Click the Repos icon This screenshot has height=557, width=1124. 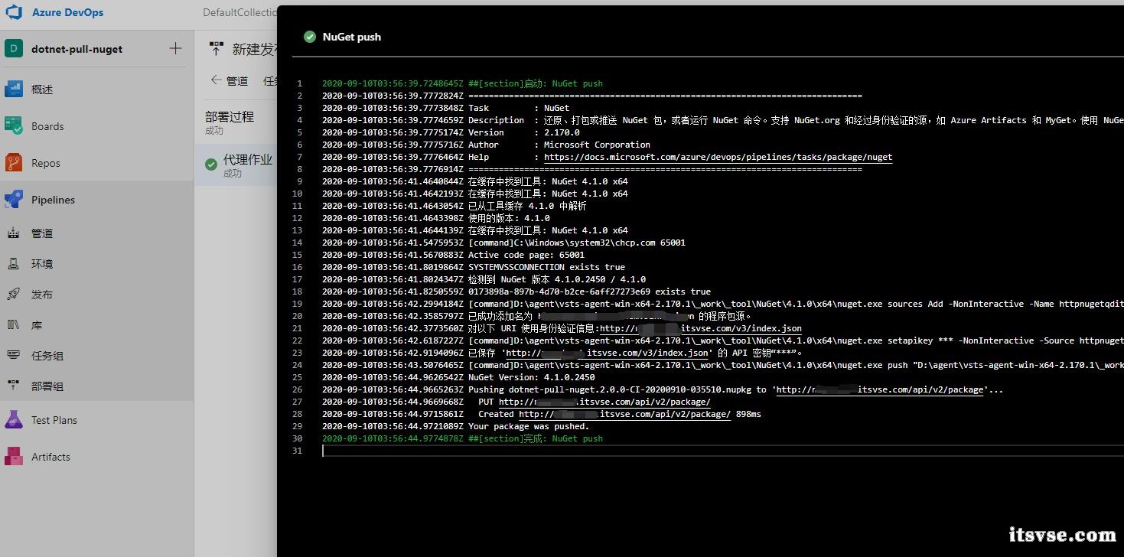[14, 163]
